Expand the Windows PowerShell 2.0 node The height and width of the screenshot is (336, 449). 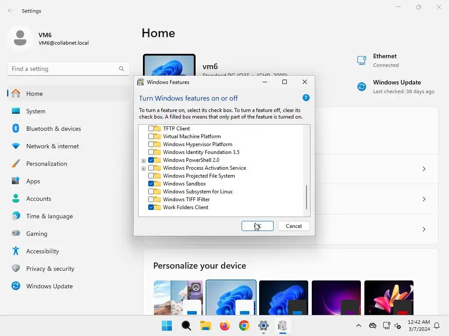pyautogui.click(x=143, y=161)
